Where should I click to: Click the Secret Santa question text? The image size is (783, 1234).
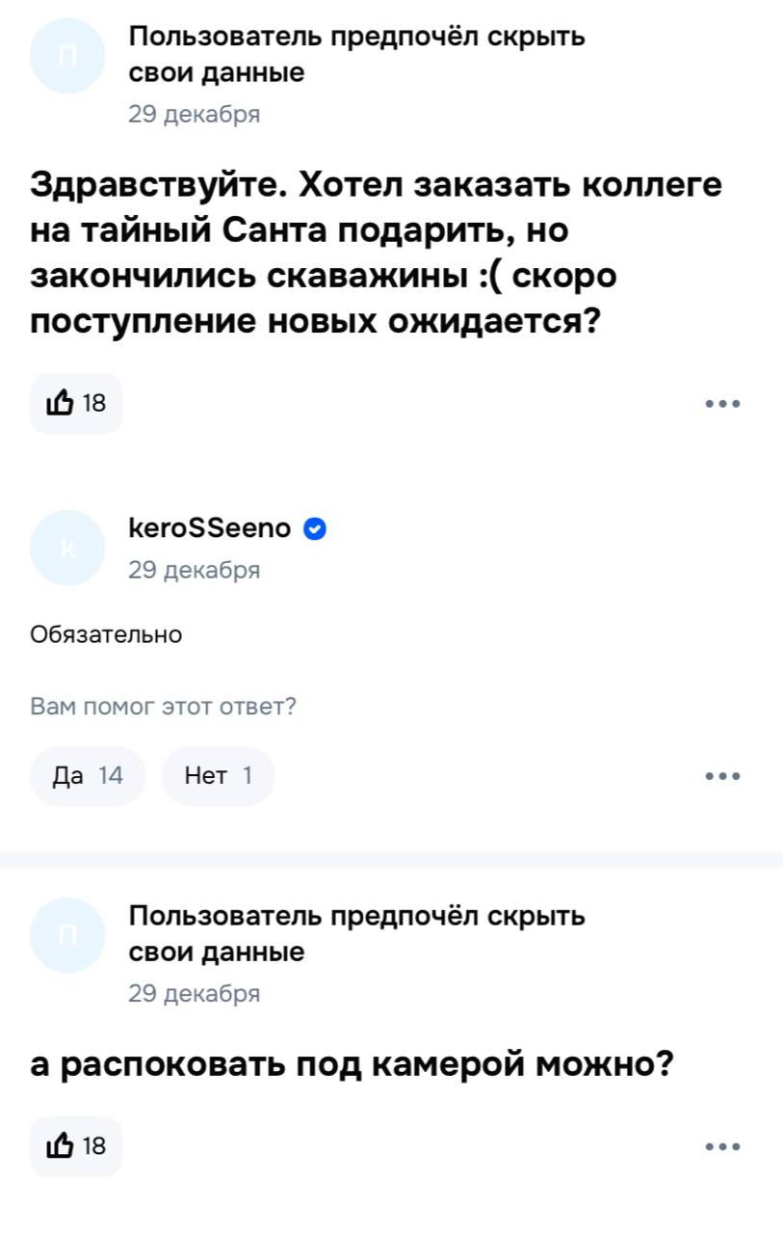(376, 252)
